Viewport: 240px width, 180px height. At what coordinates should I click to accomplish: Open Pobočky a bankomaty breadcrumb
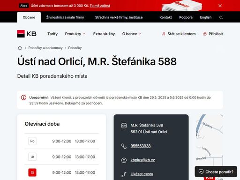coord(45,48)
